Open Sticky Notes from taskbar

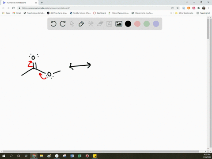tap(95, 156)
